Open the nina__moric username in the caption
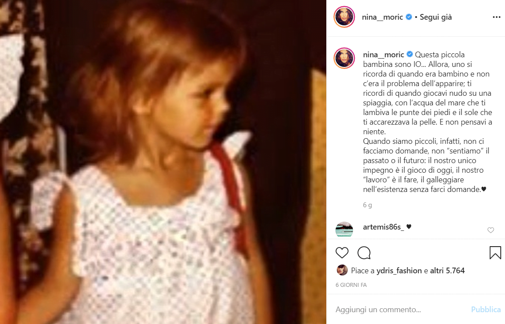 click(x=383, y=55)
